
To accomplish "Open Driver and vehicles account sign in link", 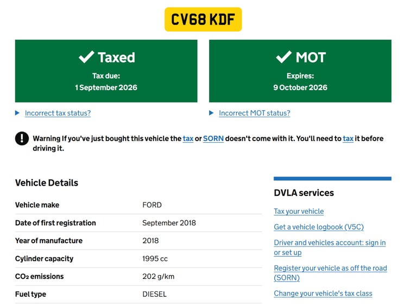I will point(330,243).
